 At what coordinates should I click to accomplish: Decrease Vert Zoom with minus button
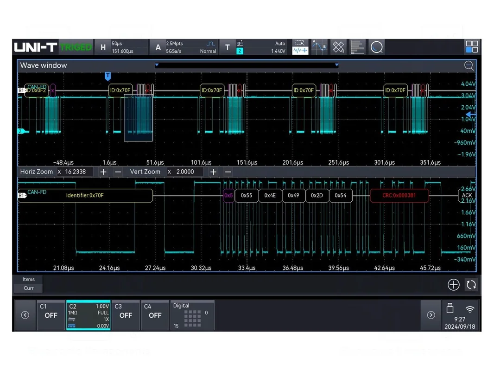[228, 172]
